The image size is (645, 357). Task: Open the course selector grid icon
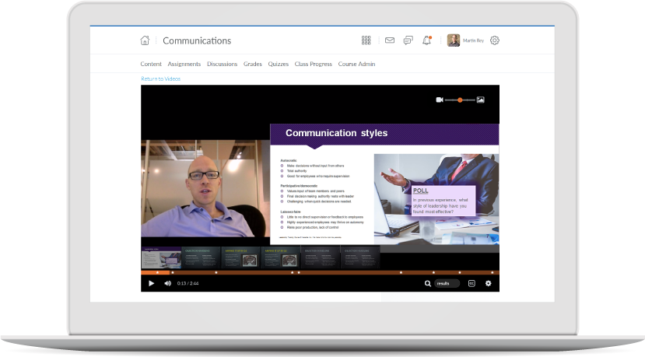366,40
